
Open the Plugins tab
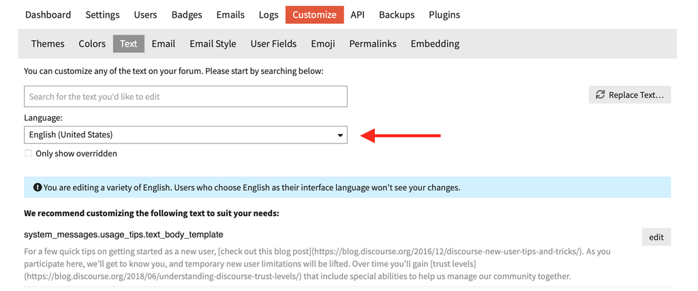(x=444, y=15)
